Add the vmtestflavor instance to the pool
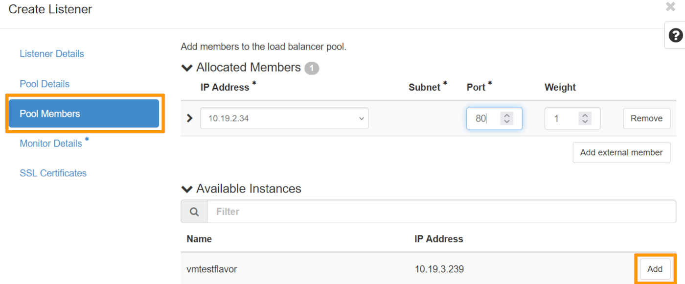The height and width of the screenshot is (284, 685). [x=655, y=269]
